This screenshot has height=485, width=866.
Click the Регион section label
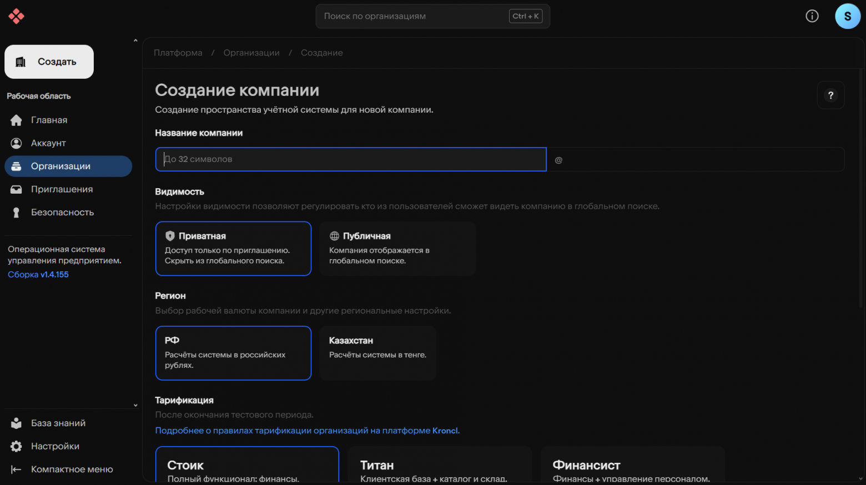[170, 296]
